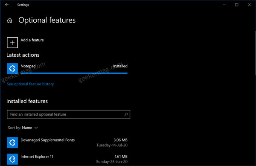
Task: Click the Notepad name in Latest actions
Action: click(28, 66)
